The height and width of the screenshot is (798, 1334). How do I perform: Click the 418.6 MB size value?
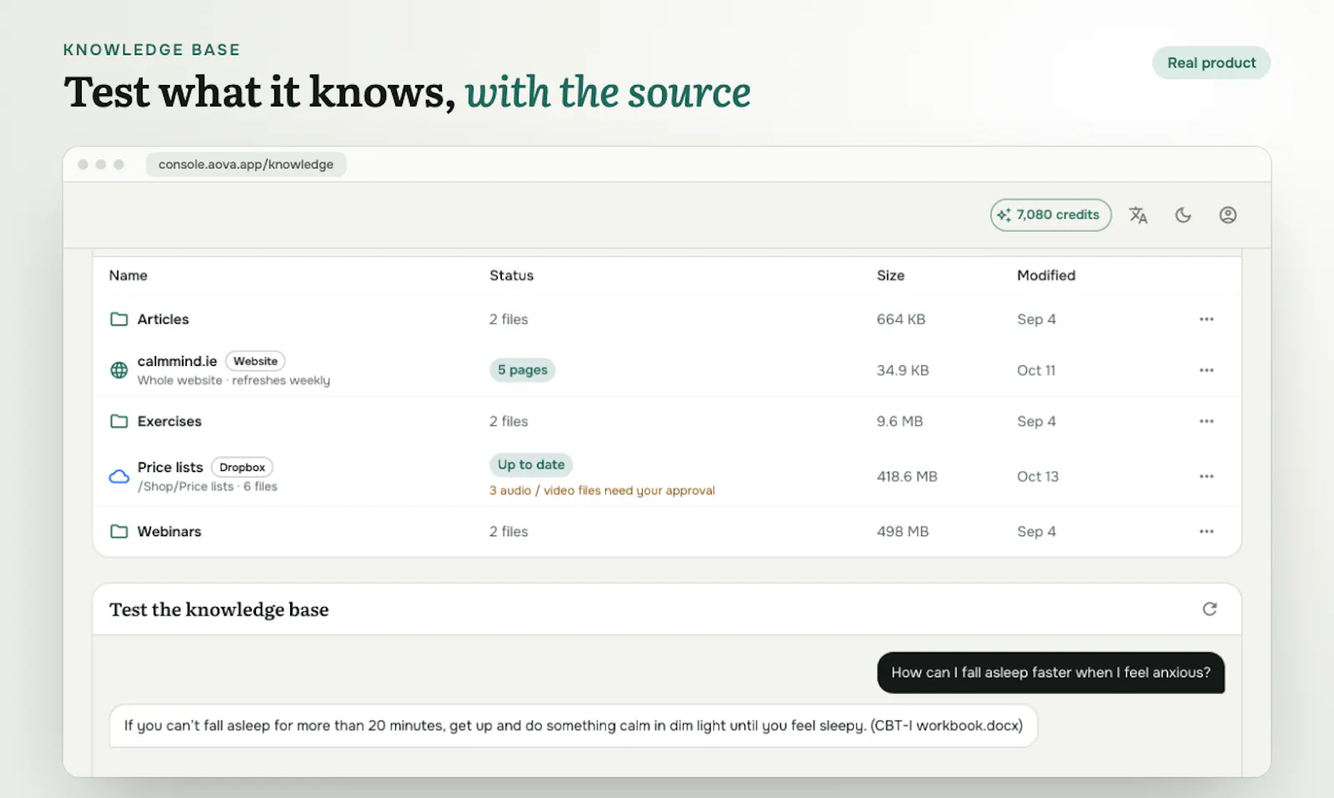[907, 476]
